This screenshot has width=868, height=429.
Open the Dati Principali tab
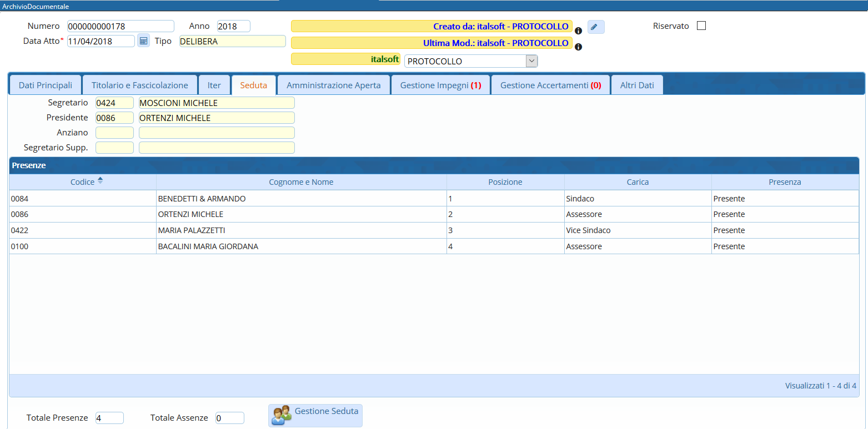(46, 85)
